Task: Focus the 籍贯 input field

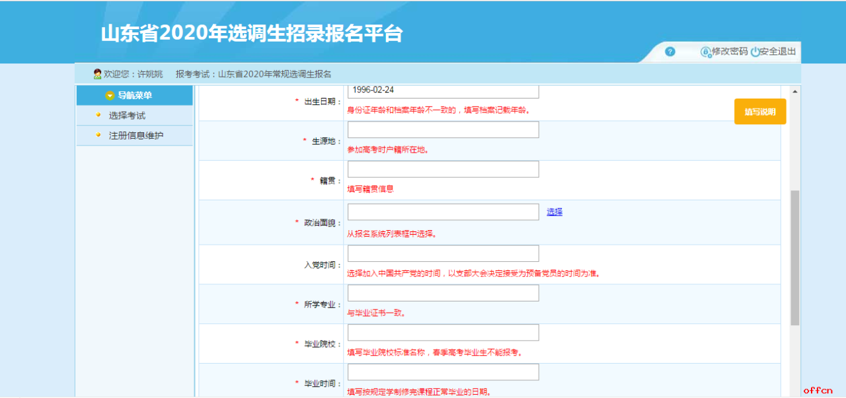Action: coord(443,170)
